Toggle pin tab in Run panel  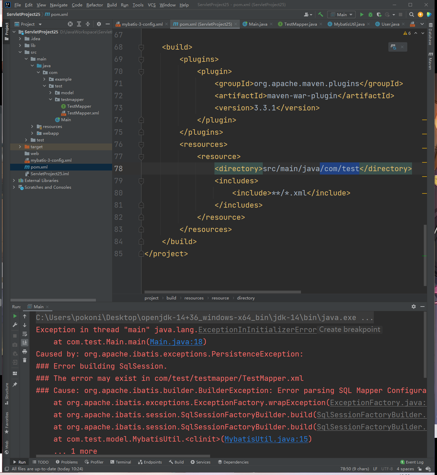point(15,385)
